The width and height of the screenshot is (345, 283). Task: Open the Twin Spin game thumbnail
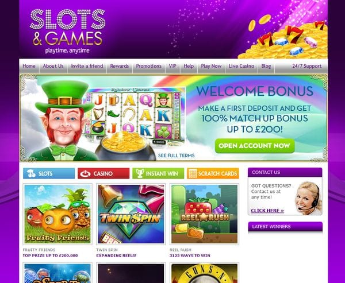click(131, 214)
